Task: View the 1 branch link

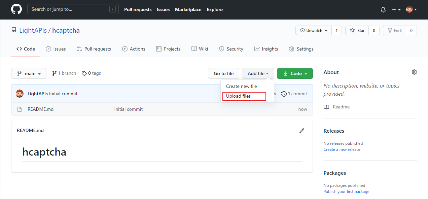Action: pos(64,73)
